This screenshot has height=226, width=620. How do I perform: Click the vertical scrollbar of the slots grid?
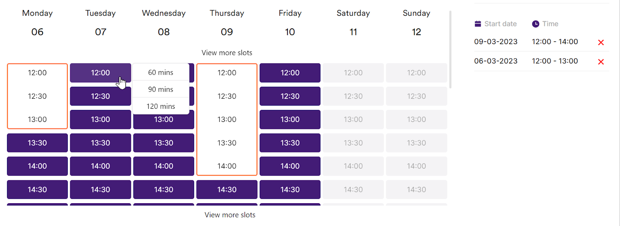coord(450,50)
